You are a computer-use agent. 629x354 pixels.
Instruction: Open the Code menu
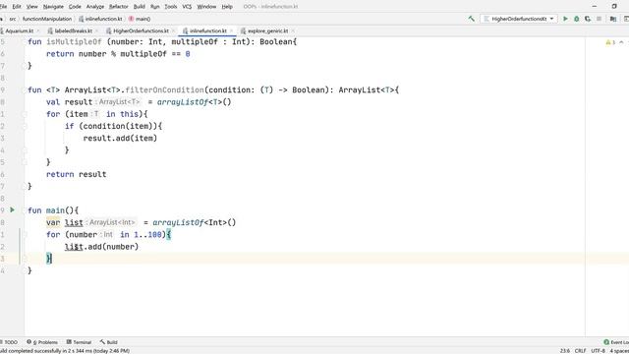coord(75,7)
